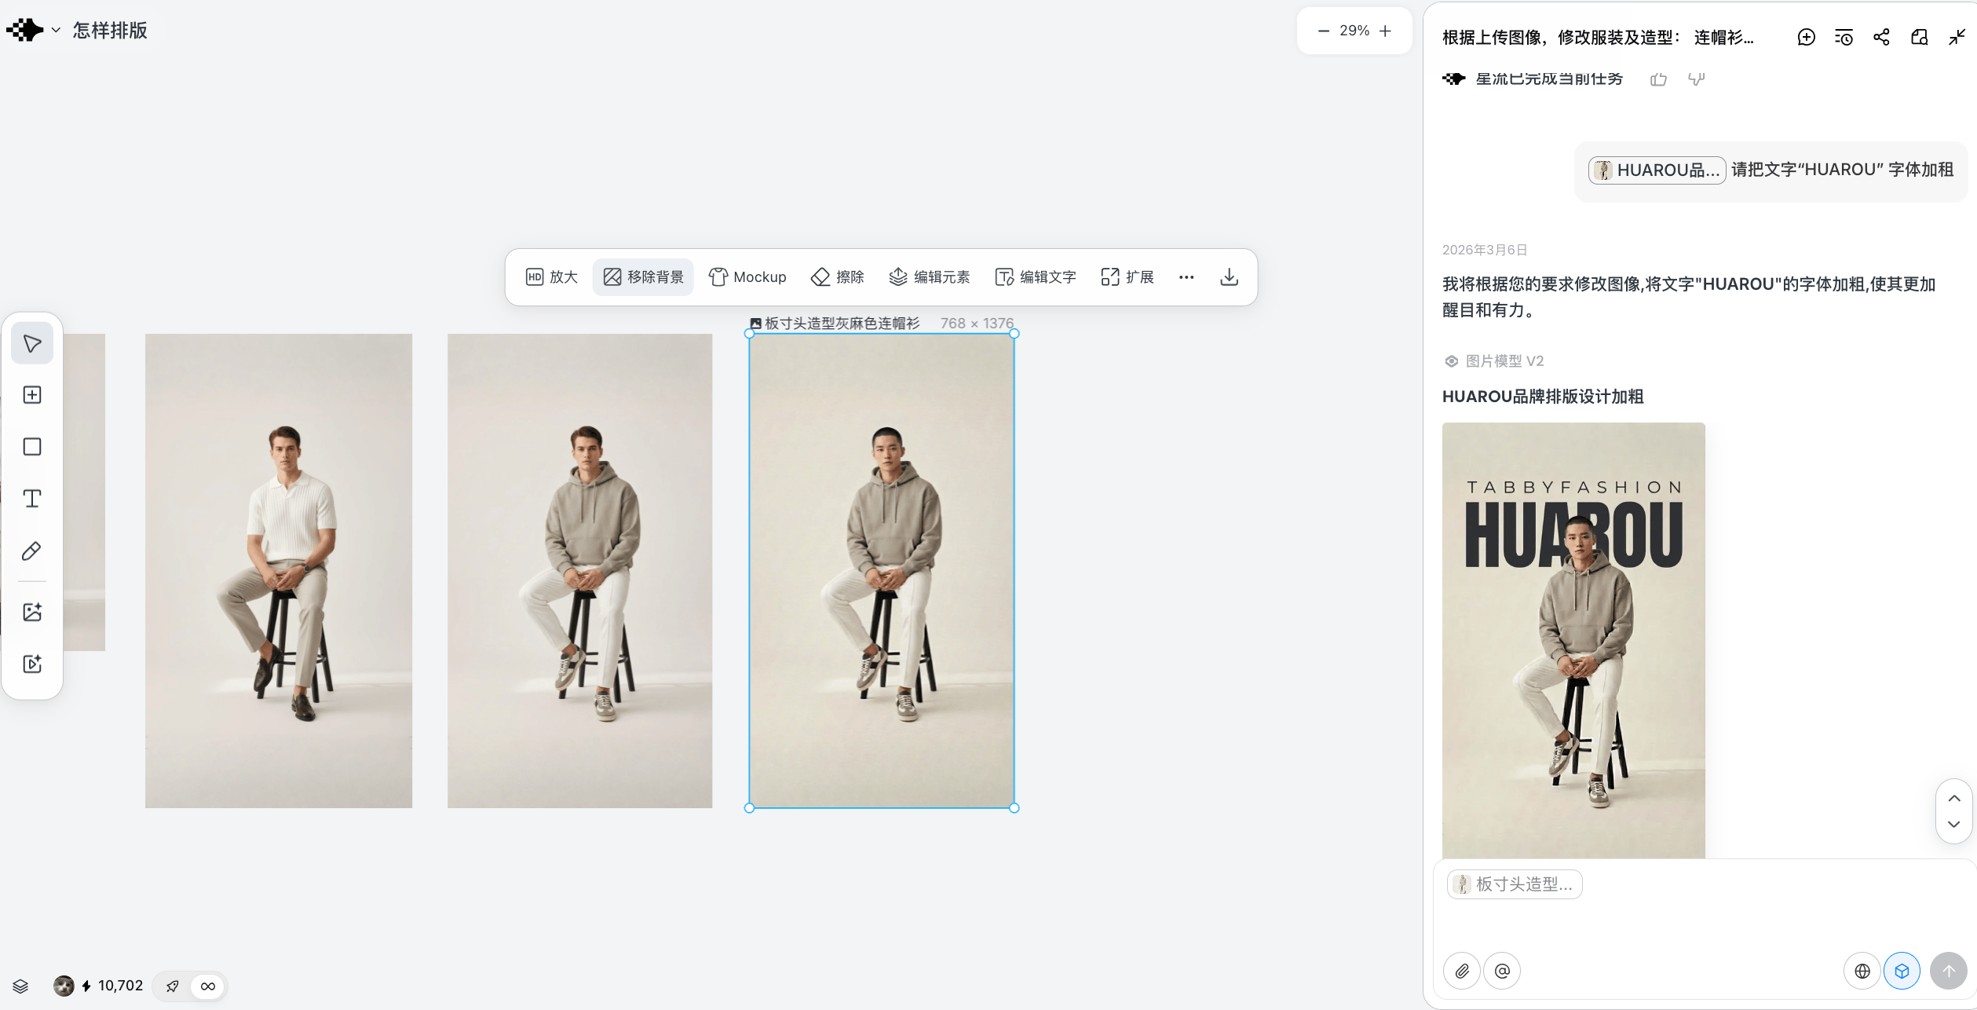Click the HUAROU品... reference tag in message

(1657, 170)
